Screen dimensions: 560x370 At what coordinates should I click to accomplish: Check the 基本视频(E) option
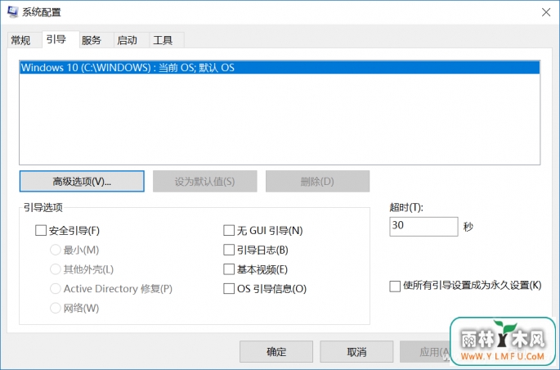tap(229, 269)
